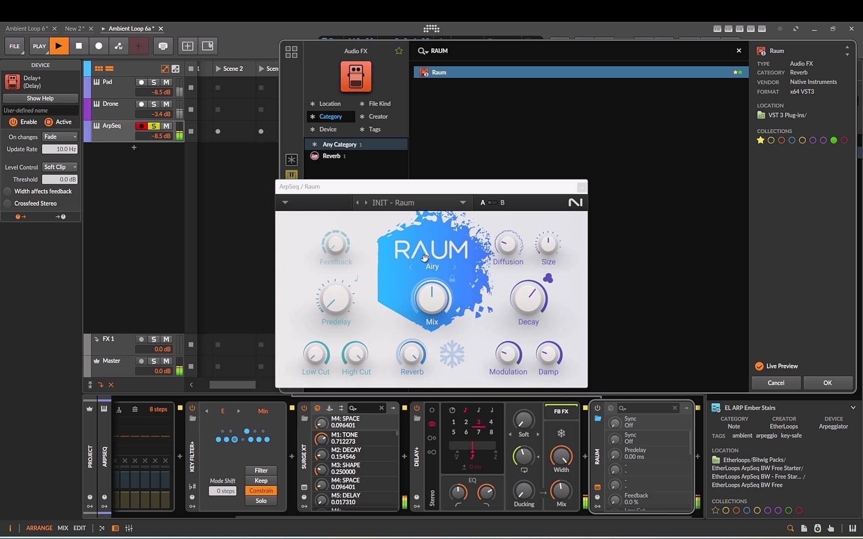Click the Constrain mode button in Key Filter+
Viewport: 863px width, 539px height.
tap(261, 491)
